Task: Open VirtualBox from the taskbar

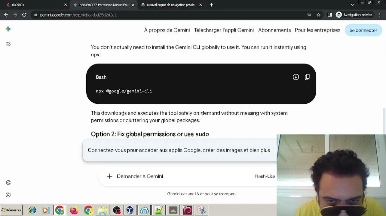Action: (x=130, y=210)
